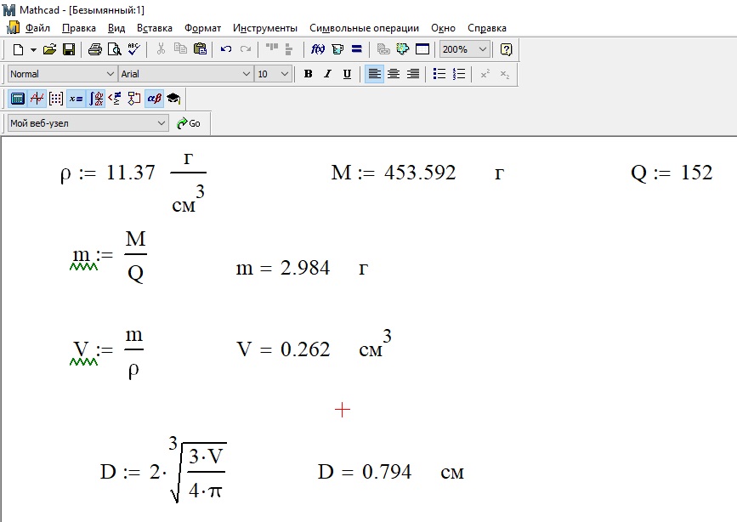Viewport: 737px width, 522px height.
Task: Toggle Italic text formatting
Action: click(x=327, y=74)
